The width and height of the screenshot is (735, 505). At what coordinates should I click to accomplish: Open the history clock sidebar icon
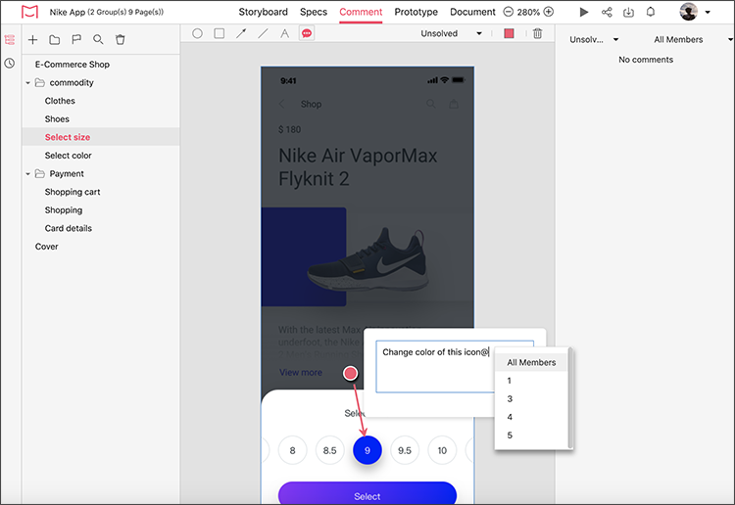[x=10, y=64]
